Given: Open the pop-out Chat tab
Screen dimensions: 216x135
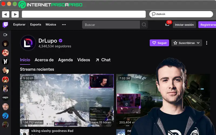Looking at the screenshot, I should pyautogui.click(x=103, y=60).
